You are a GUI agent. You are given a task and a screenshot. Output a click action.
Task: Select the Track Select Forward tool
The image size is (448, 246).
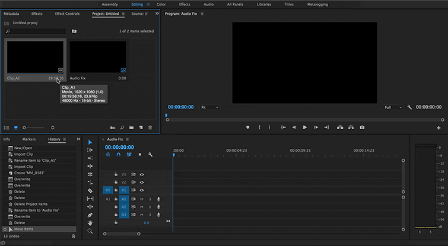coord(90,150)
